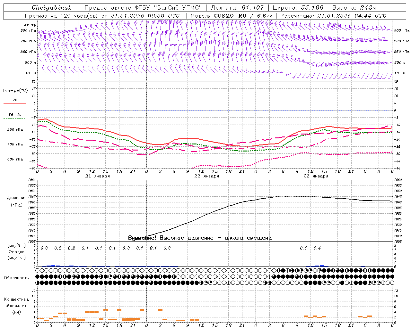The width and height of the screenshot is (411, 328).
Task: Click the '(мм/1ч.)' precipitation unit label
Action: click(17, 258)
